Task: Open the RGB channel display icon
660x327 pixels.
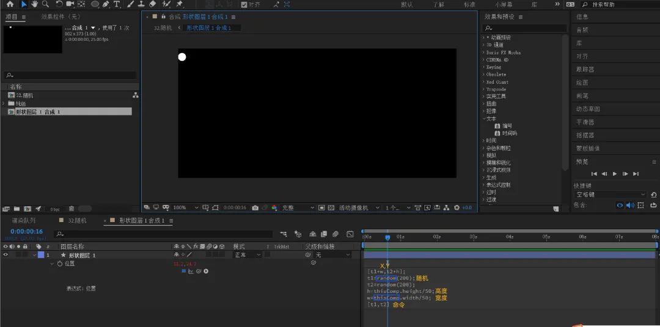Action: pyautogui.click(x=274, y=207)
